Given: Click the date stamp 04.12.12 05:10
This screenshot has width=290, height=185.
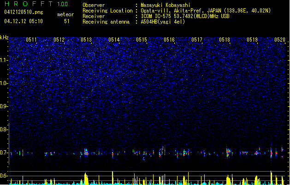Looking at the screenshot, I should click(24, 21).
